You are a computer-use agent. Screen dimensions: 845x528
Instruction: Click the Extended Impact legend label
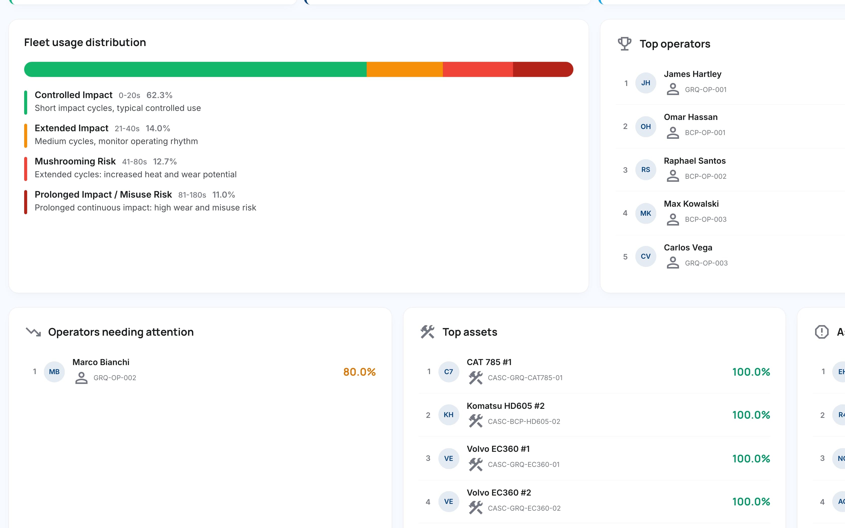point(71,128)
